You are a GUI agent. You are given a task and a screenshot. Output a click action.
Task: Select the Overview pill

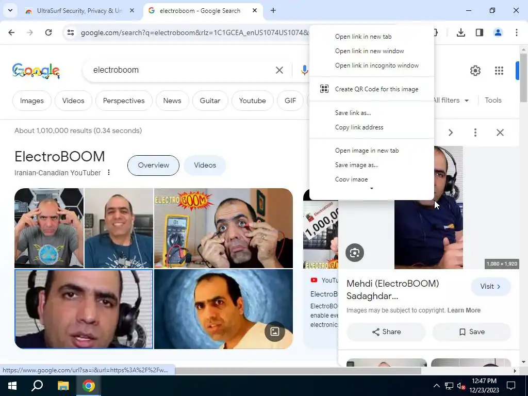coord(153,165)
